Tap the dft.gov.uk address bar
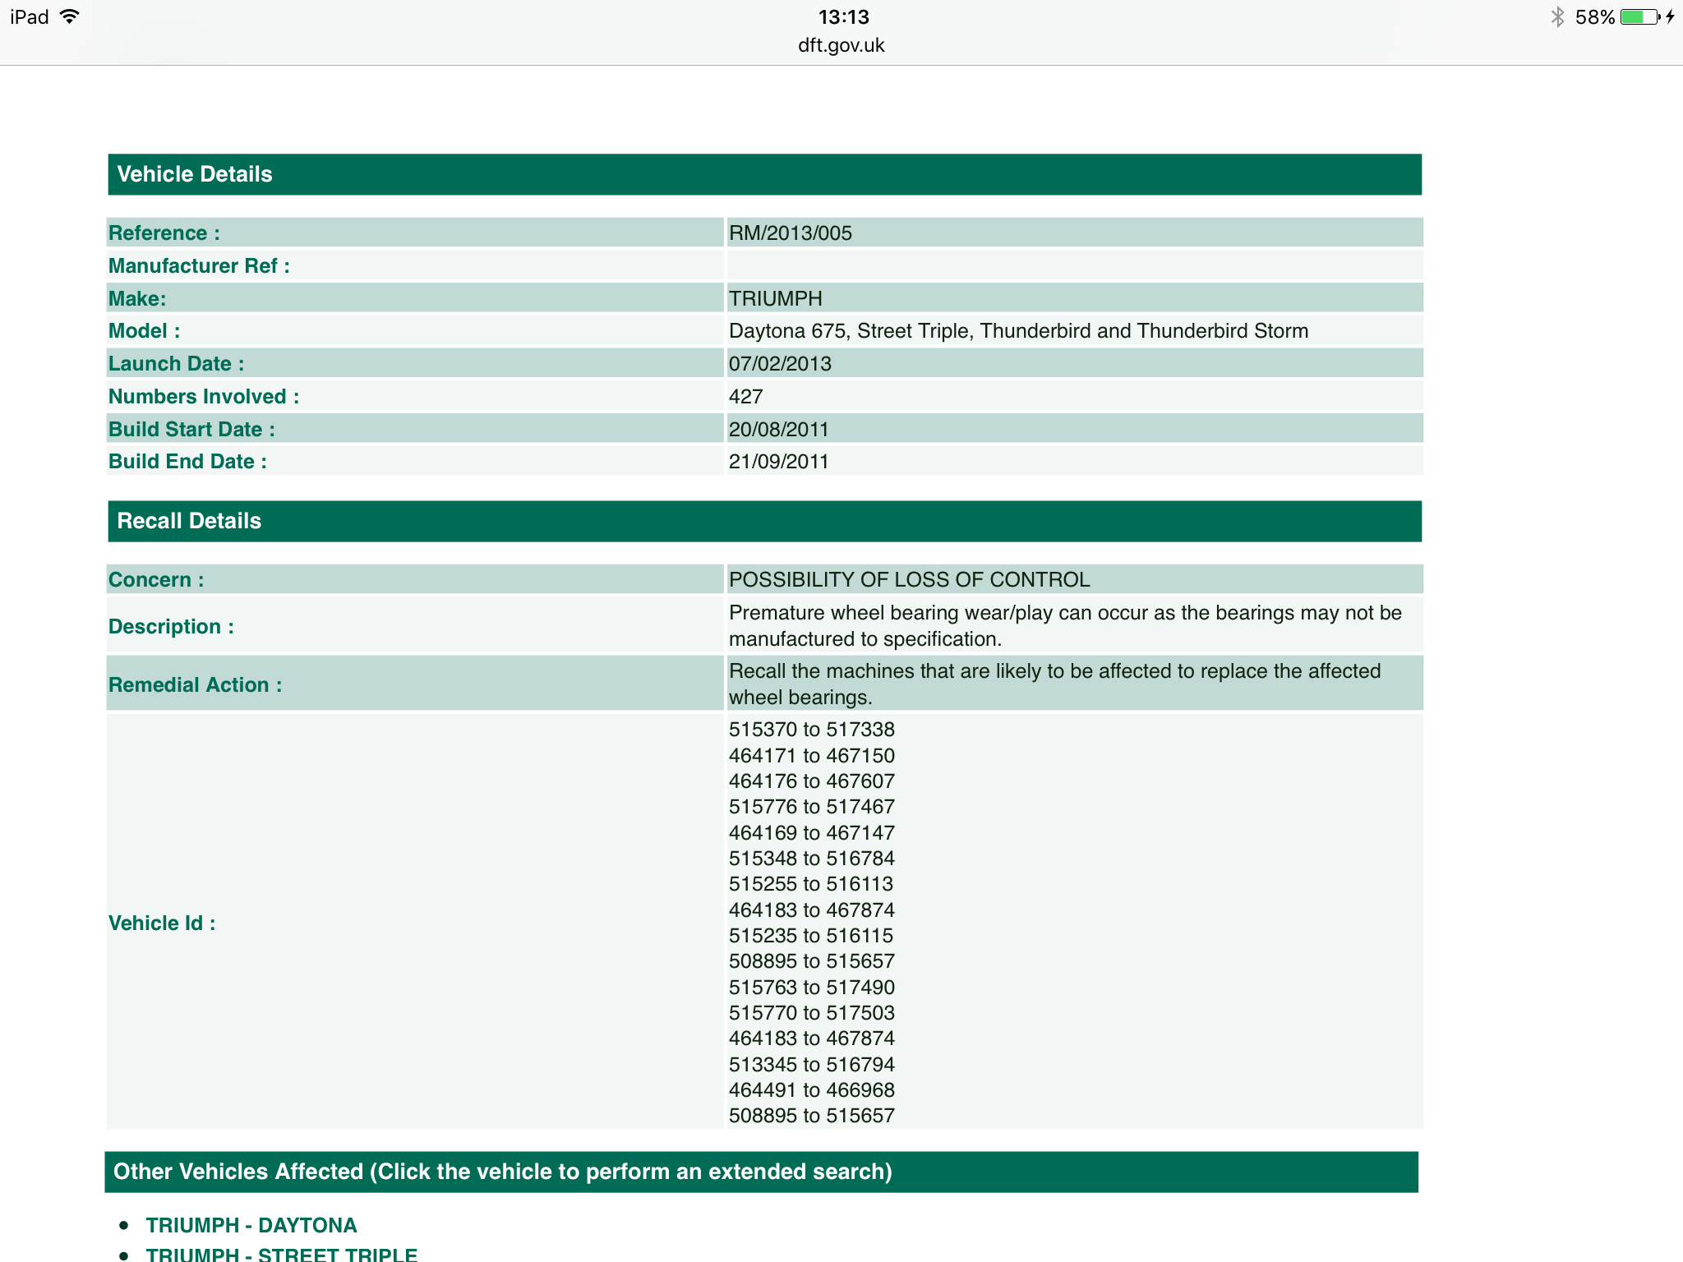Viewport: 1683px width, 1262px height. coord(841,45)
